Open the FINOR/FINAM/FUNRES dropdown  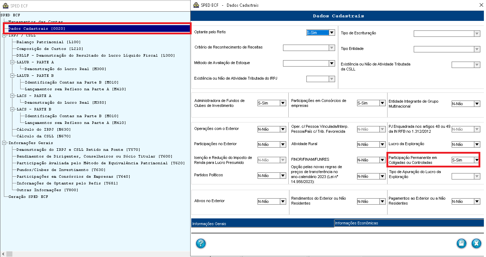pos(382,160)
